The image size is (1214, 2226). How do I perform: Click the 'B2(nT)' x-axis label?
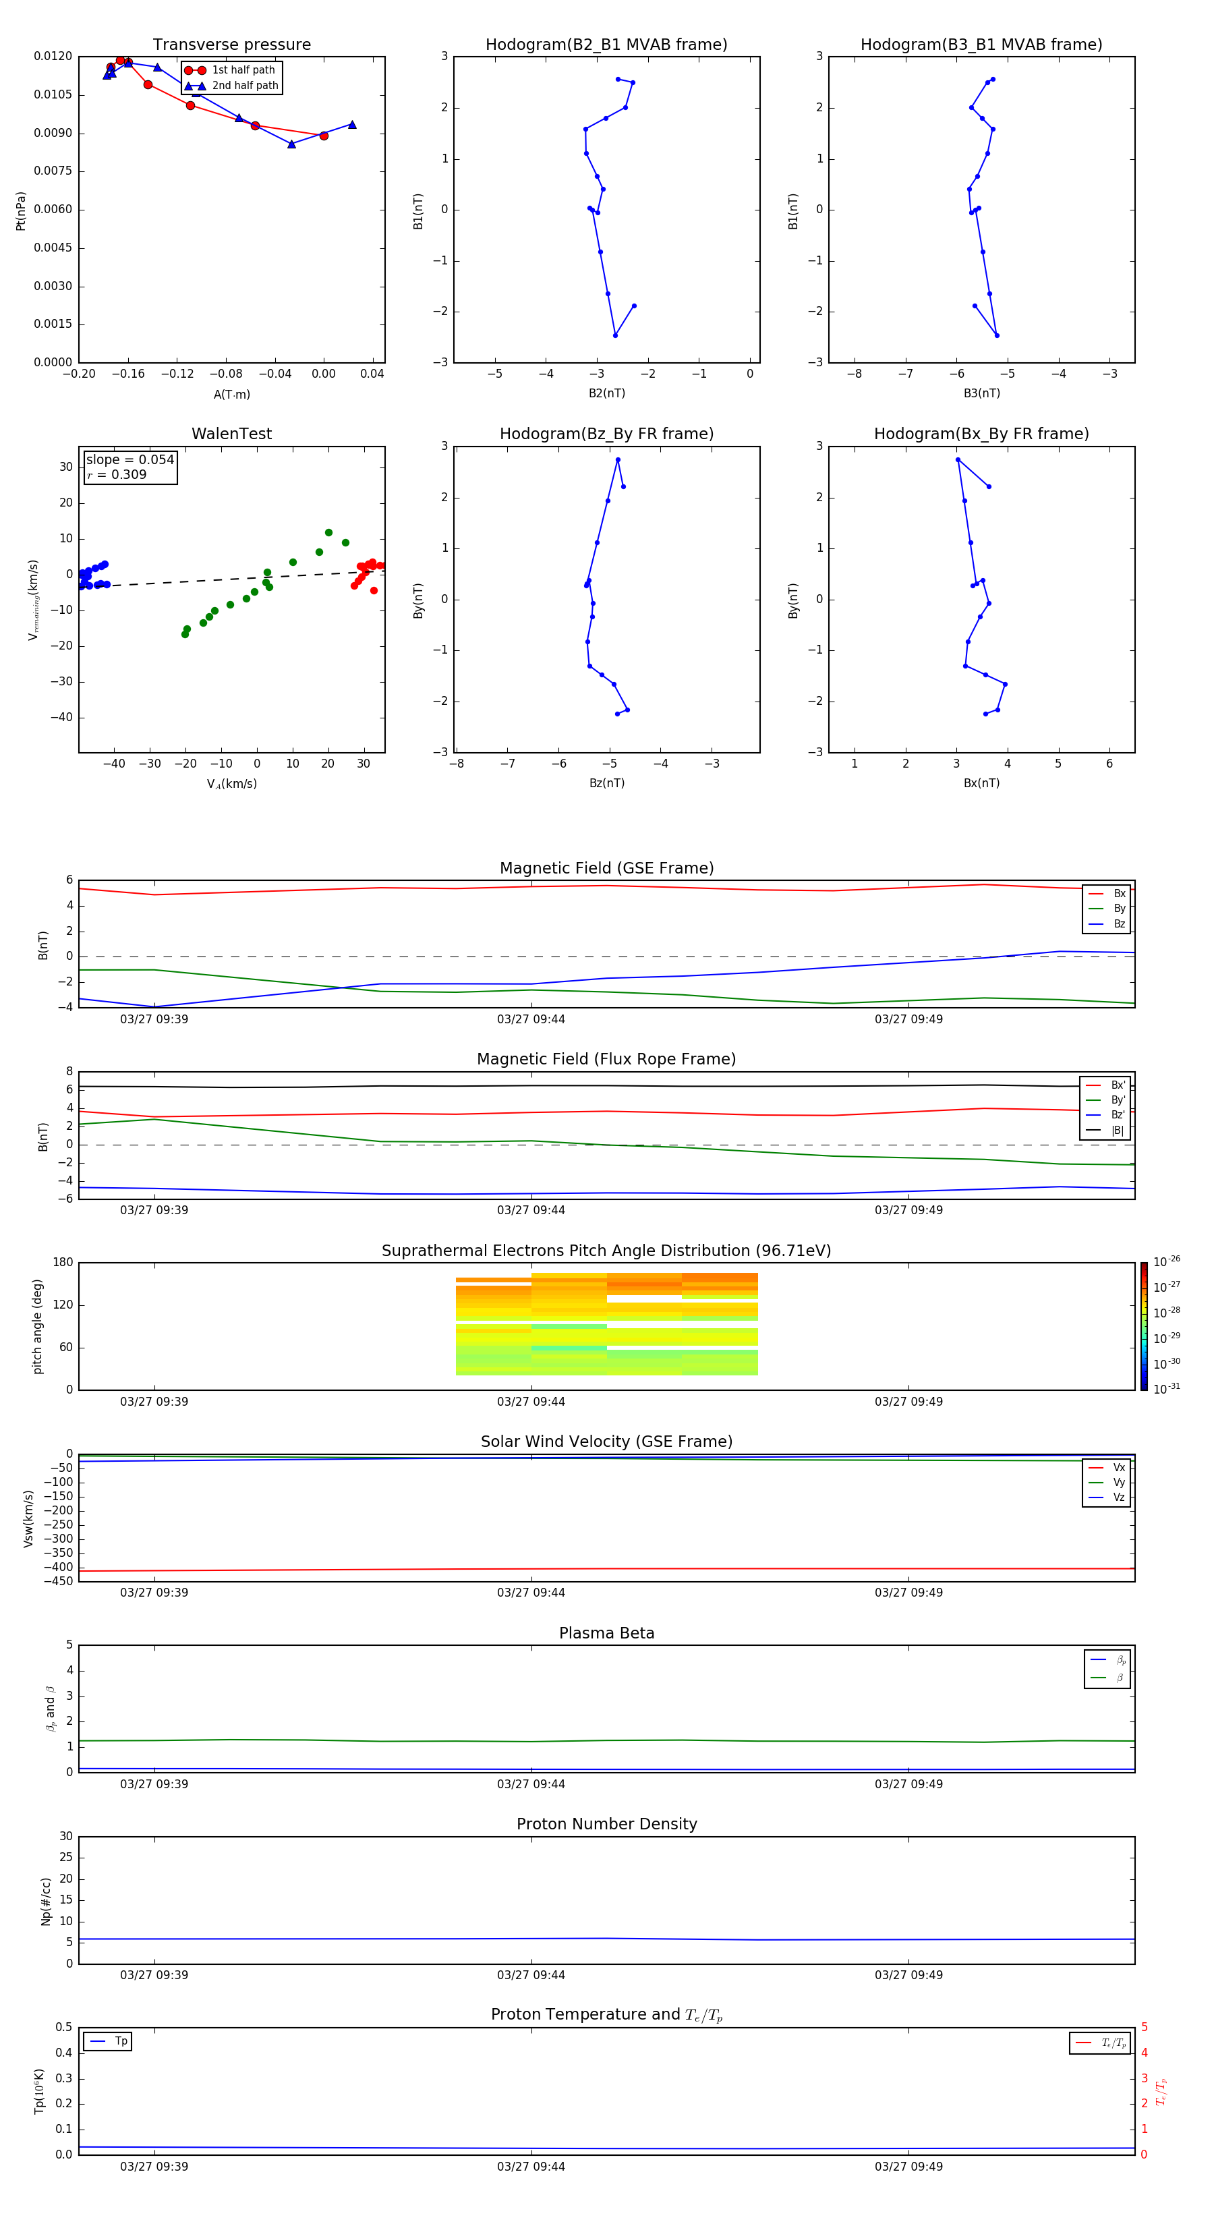[606, 393]
